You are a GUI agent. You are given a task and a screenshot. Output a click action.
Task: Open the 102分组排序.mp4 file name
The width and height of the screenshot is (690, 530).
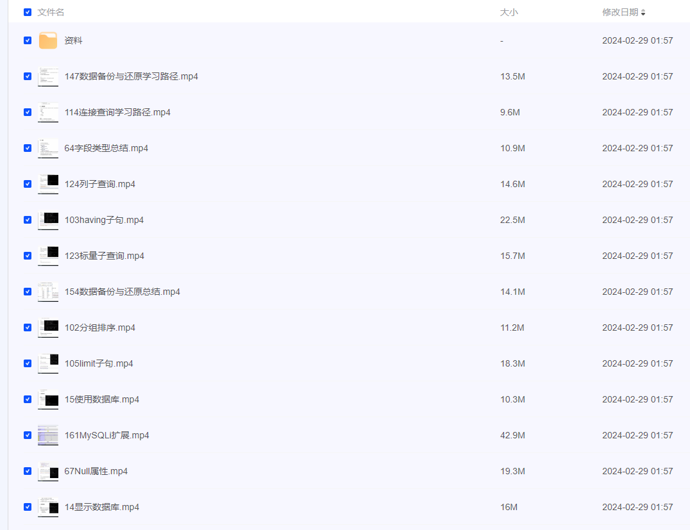click(99, 327)
